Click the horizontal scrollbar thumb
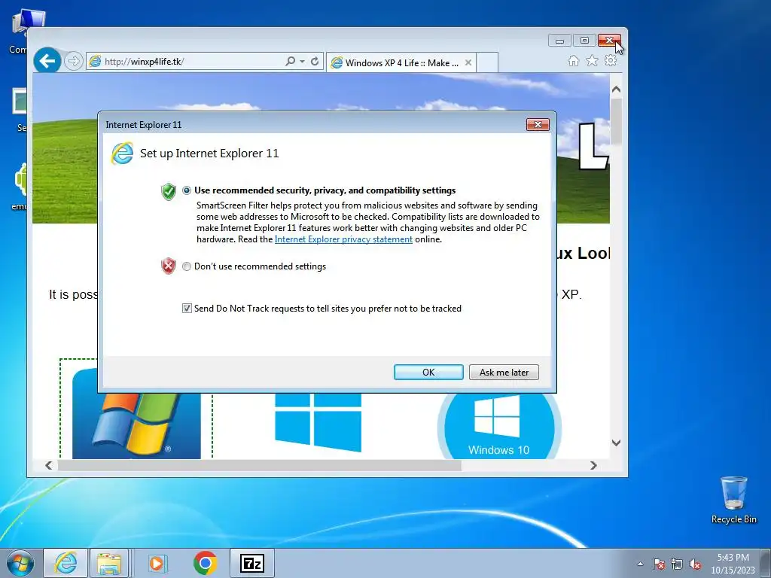Screen dimensions: 771x578 point(260,465)
